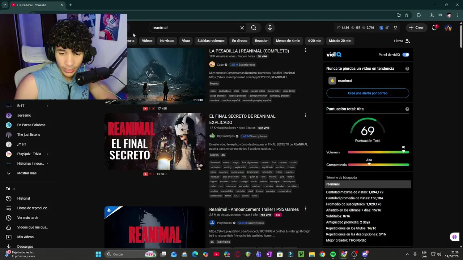
Task: Open the tab search dropdown arrow
Action: click(5, 5)
